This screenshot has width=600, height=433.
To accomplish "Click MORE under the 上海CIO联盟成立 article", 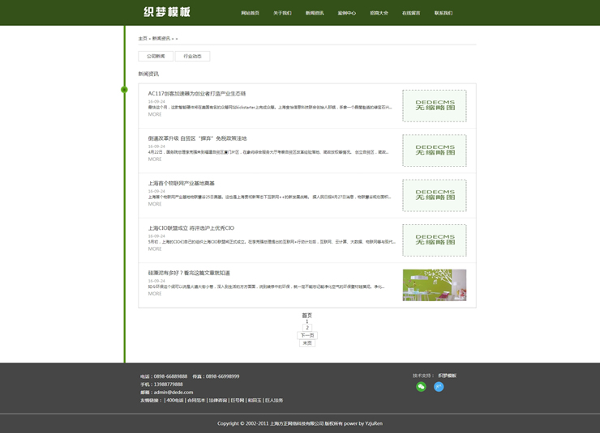I will point(154,248).
